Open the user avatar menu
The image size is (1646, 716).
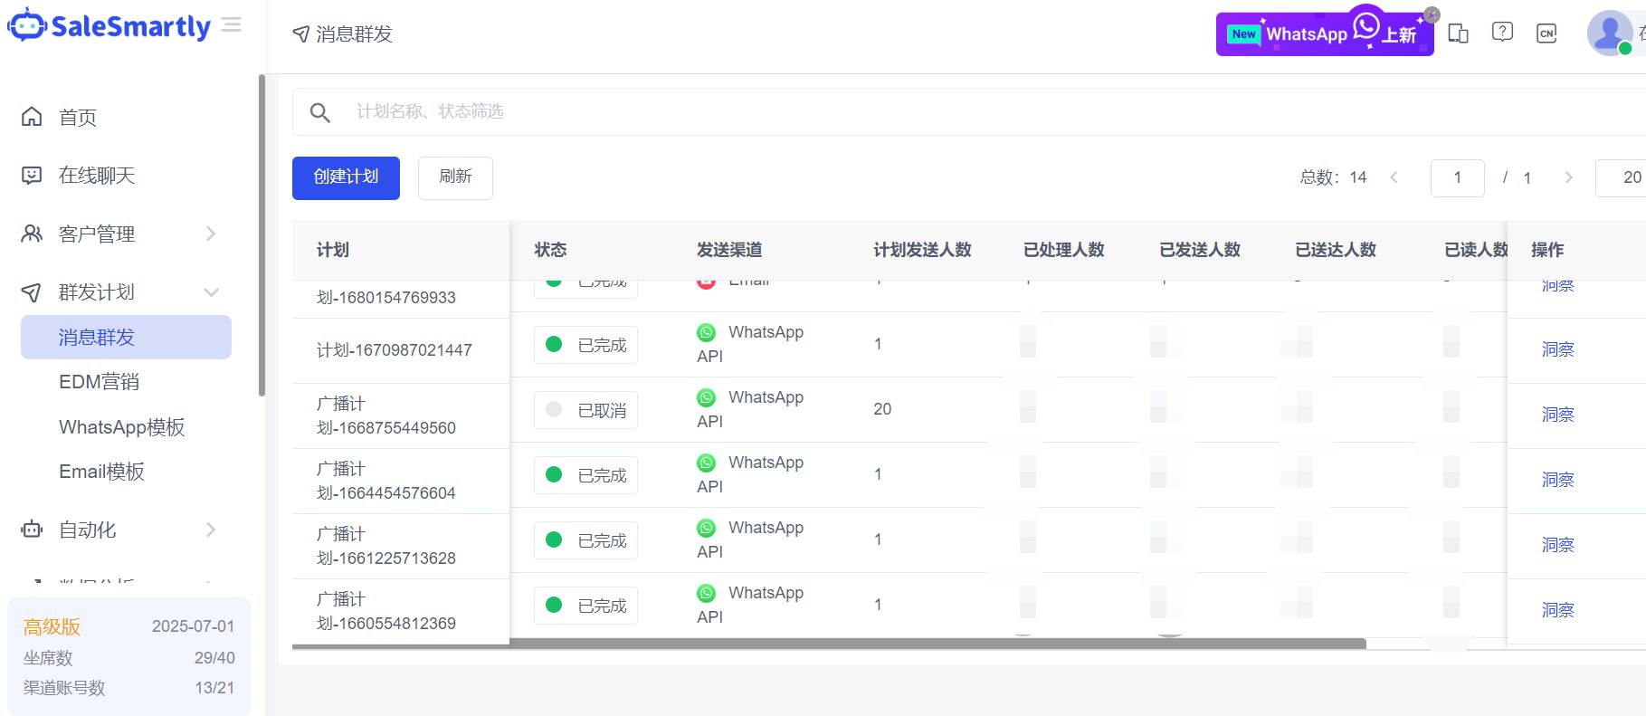pyautogui.click(x=1610, y=33)
